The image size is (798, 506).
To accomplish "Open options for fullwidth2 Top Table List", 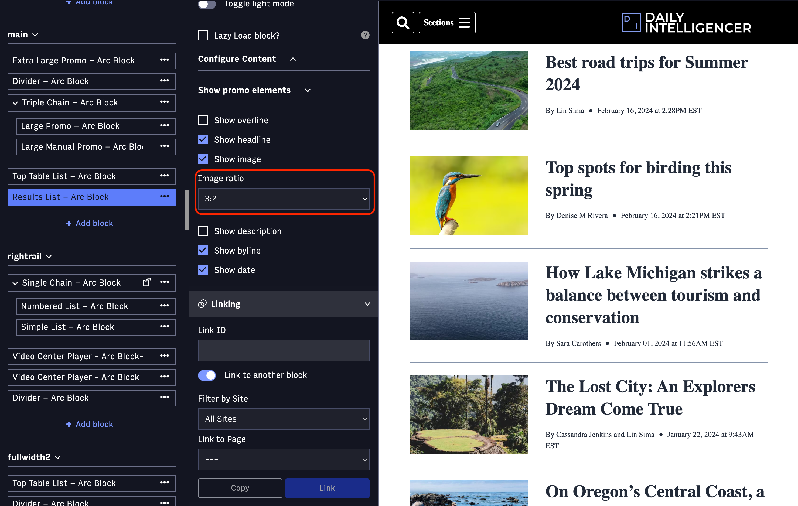I will 164,483.
